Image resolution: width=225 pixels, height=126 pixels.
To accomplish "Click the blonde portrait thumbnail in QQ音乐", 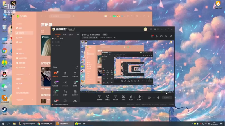I will click(46, 45).
